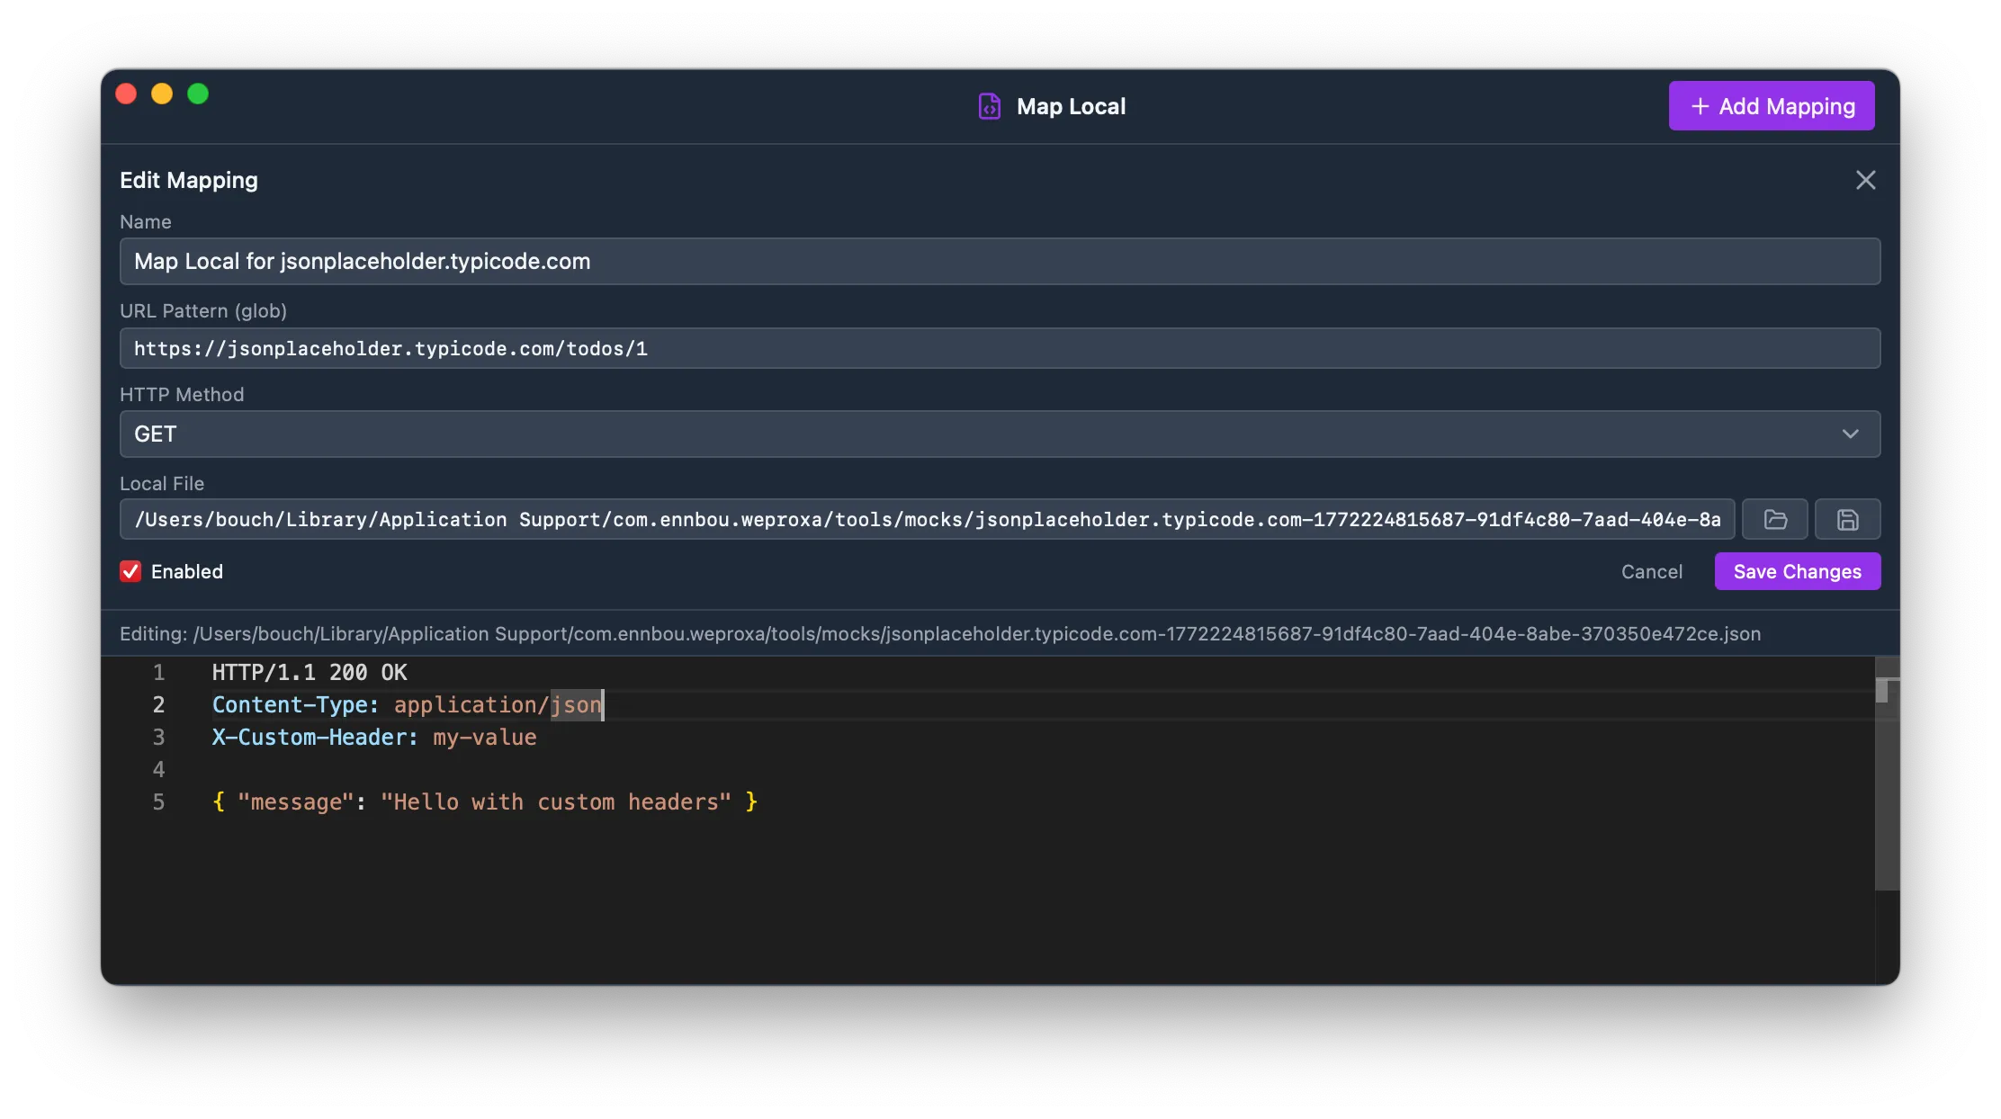Image resolution: width=2001 pixels, height=1119 pixels.
Task: Click the Add Mapping button
Action: point(1771,105)
